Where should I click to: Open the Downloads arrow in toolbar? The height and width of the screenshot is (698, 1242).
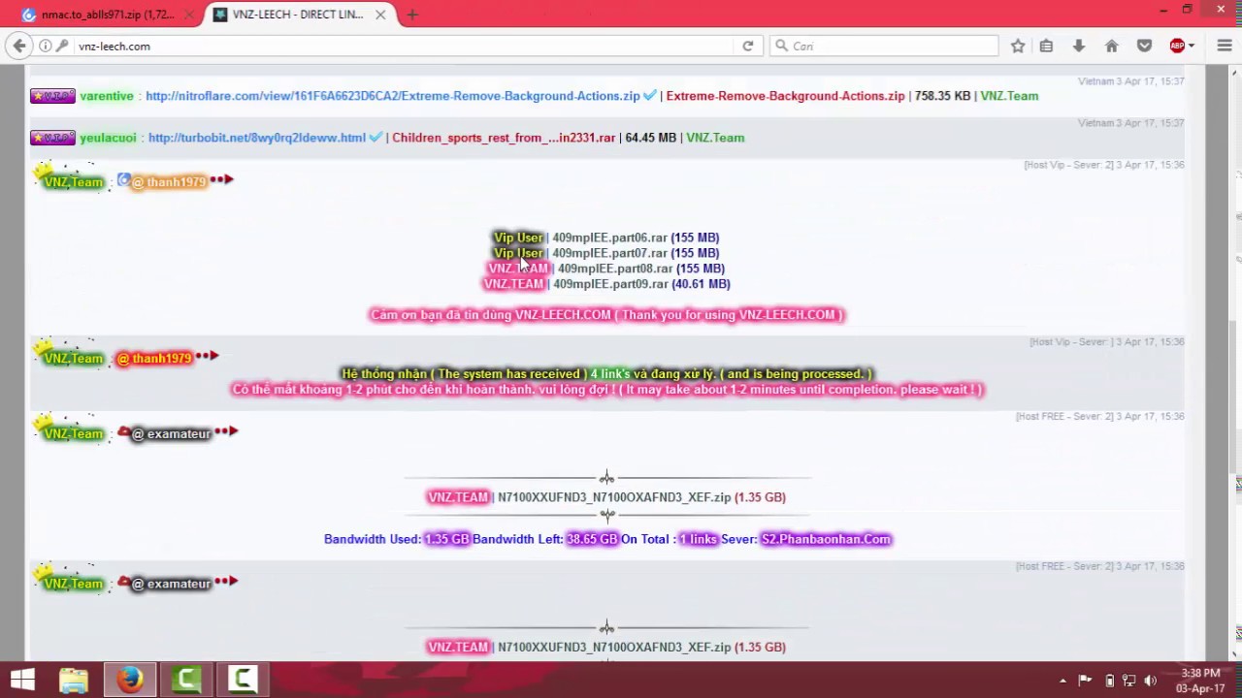tap(1079, 46)
